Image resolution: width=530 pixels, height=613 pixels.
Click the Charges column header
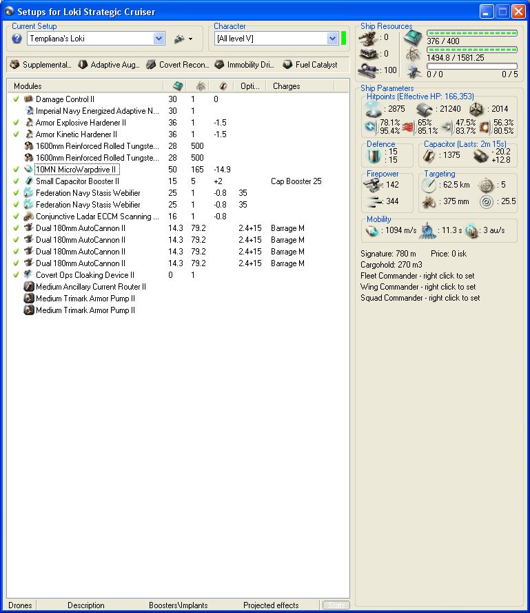[300, 86]
